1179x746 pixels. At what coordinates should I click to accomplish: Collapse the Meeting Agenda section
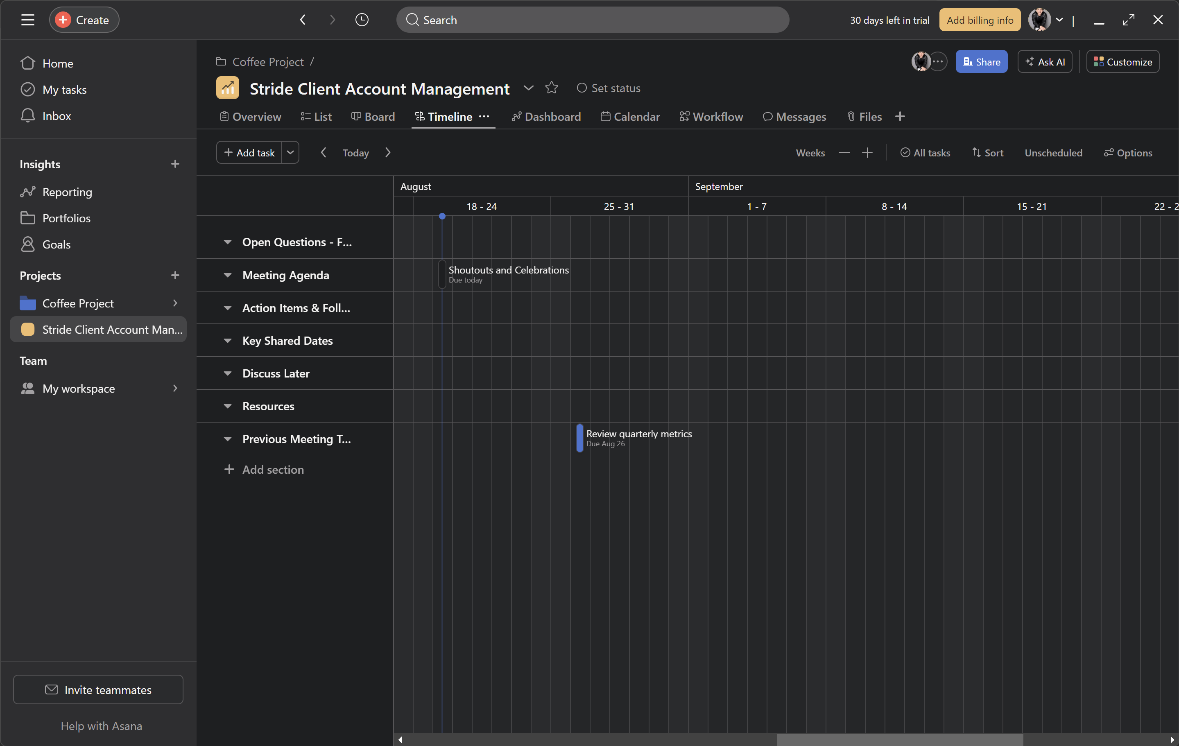click(x=228, y=275)
